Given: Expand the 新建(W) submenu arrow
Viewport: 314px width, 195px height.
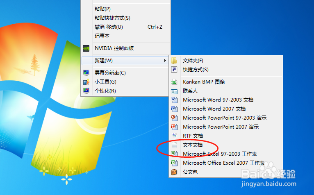Looking at the screenshot, I should click(165, 61).
